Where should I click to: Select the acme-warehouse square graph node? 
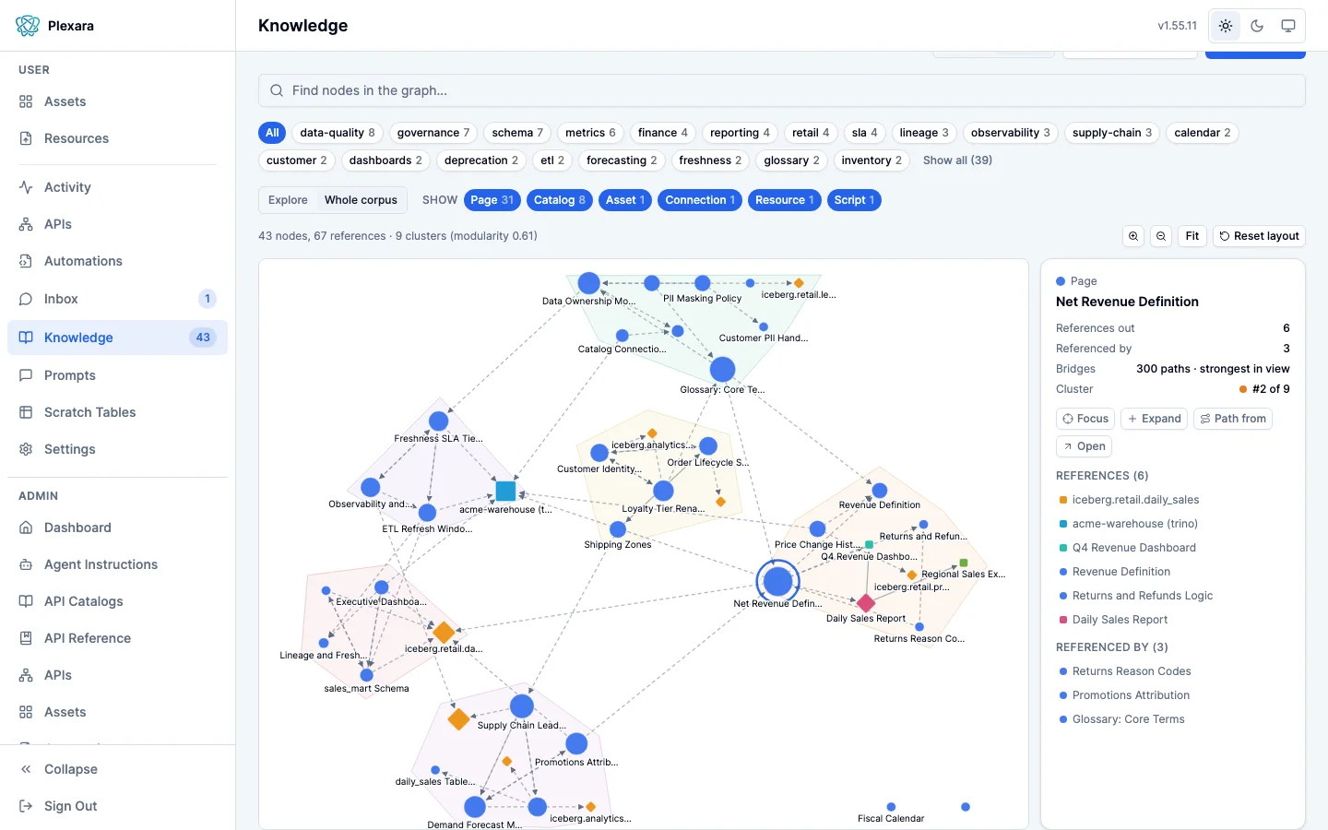tap(505, 491)
